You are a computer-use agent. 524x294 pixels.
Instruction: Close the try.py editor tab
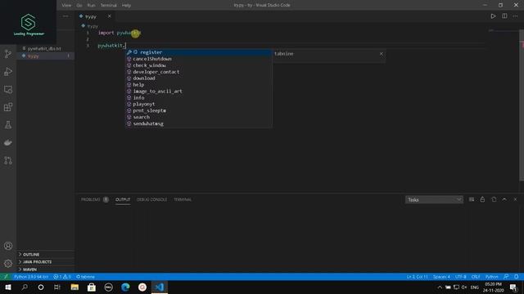point(109,16)
